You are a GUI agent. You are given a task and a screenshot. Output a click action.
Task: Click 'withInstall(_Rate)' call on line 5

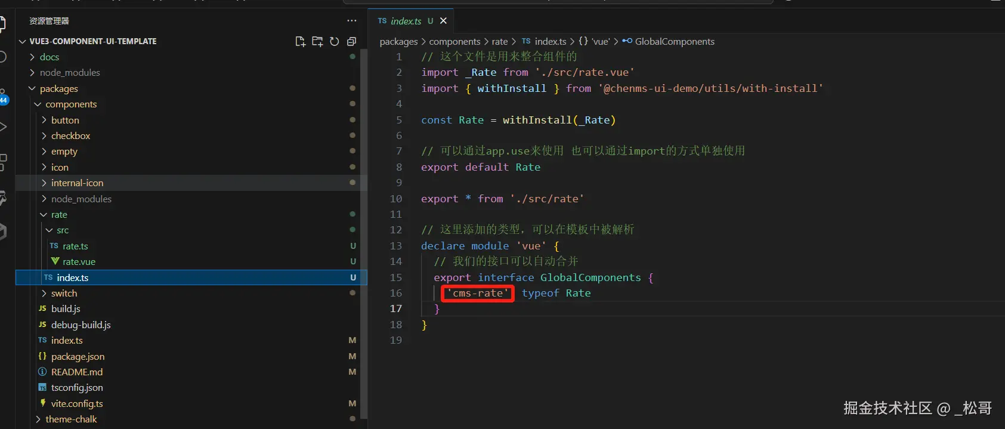pyautogui.click(x=559, y=120)
